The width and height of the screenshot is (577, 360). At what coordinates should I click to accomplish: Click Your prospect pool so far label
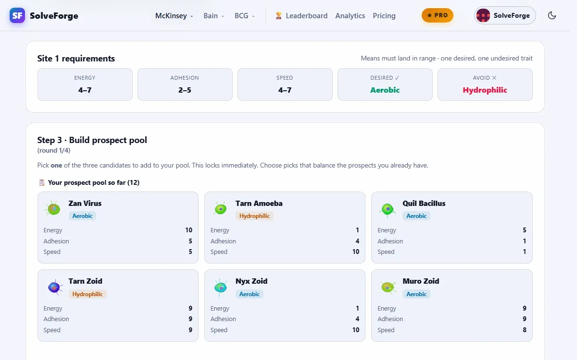94,182
